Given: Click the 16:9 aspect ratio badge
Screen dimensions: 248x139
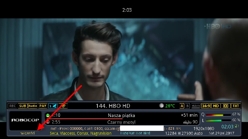Looking at the screenshot, I should tap(206, 106).
